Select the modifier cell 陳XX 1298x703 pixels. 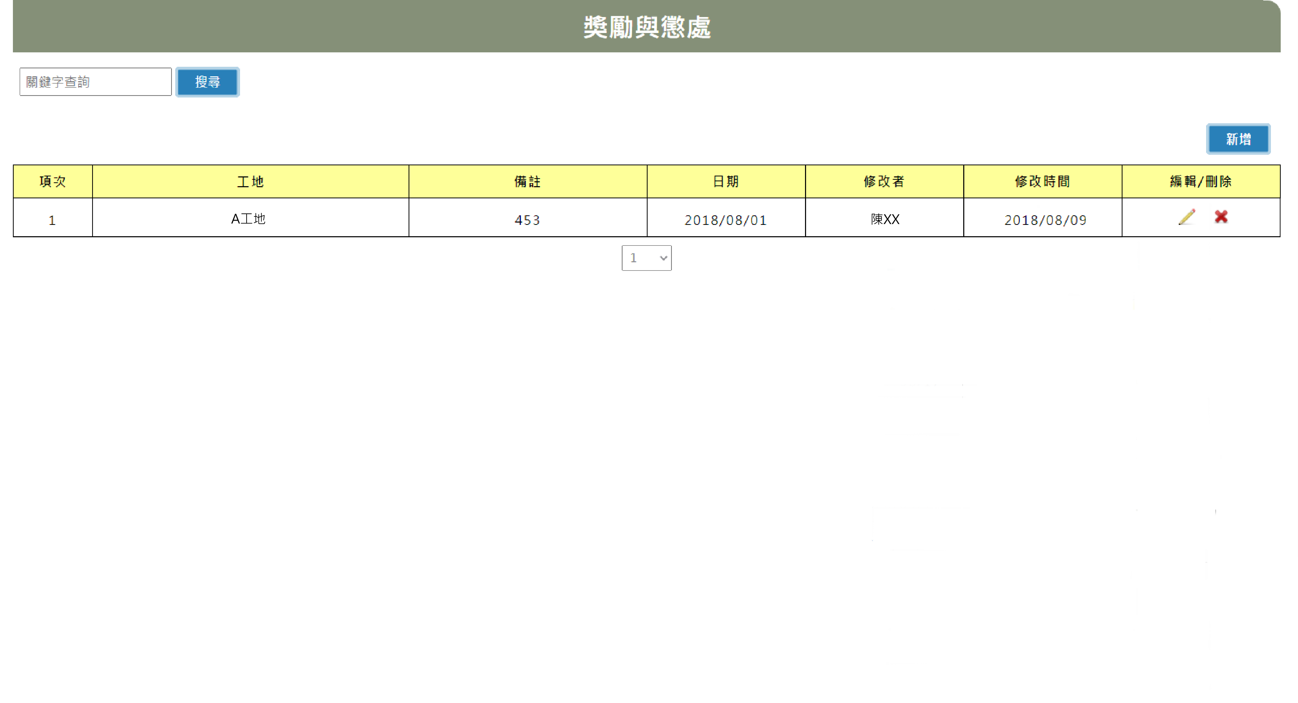click(x=884, y=218)
